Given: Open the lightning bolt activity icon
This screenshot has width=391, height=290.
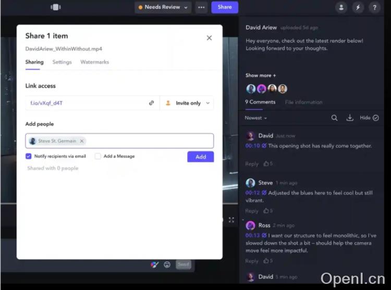Looking at the screenshot, I should pyautogui.click(x=358, y=7).
